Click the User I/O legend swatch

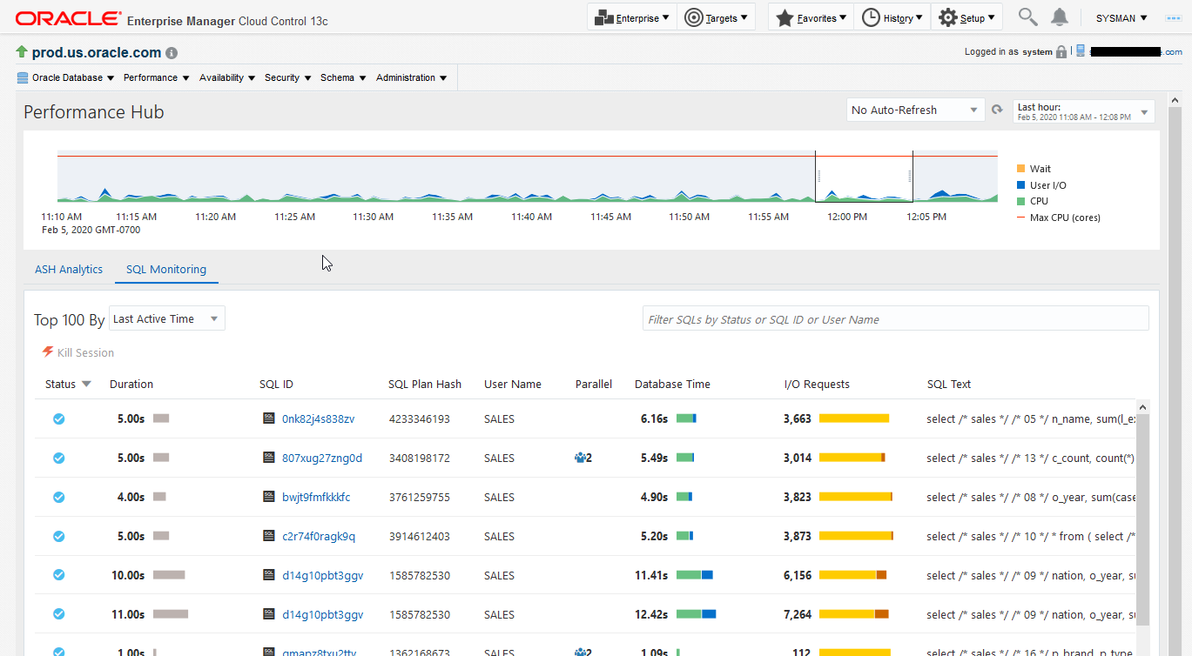[x=1020, y=184]
